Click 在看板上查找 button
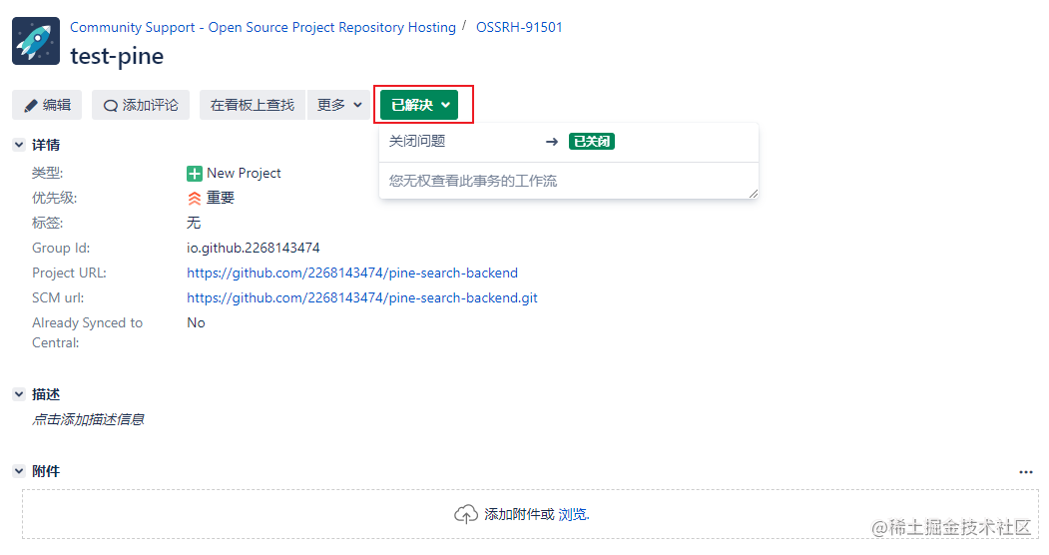1049x555 pixels. coord(253,105)
